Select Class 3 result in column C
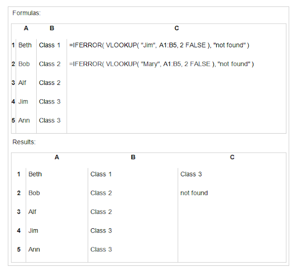Image resolution: width=297 pixels, height=270 pixels. click(x=191, y=174)
